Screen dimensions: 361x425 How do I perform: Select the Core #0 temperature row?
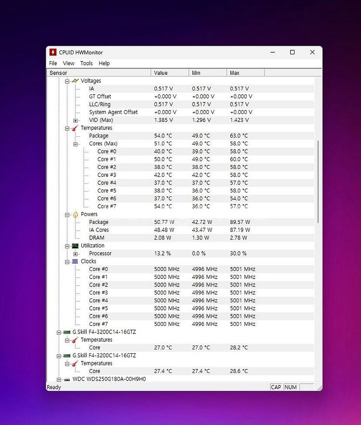205,152
